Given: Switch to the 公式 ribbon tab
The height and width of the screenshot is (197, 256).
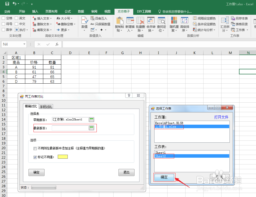Looking at the screenshot, I should click(68, 12).
